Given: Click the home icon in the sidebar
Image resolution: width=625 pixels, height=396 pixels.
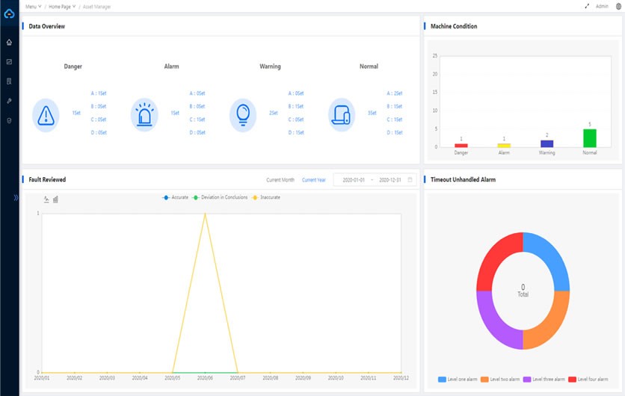Looking at the screenshot, I should click(9, 42).
